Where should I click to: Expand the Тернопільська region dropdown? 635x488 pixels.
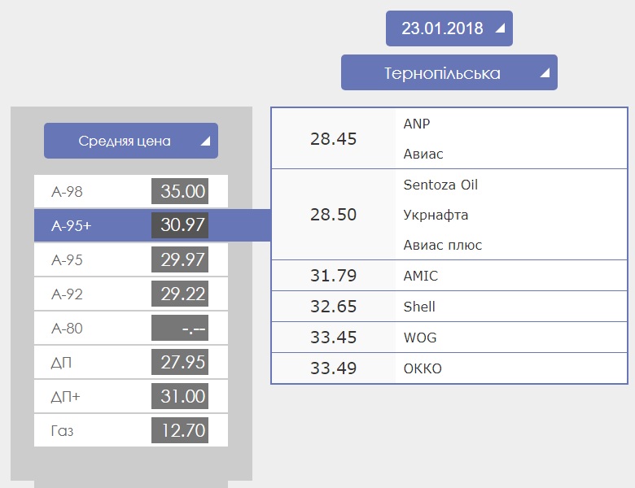click(x=449, y=72)
